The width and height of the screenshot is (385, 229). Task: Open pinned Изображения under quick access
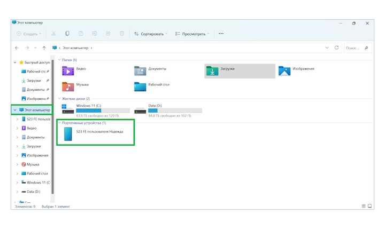tap(35, 99)
